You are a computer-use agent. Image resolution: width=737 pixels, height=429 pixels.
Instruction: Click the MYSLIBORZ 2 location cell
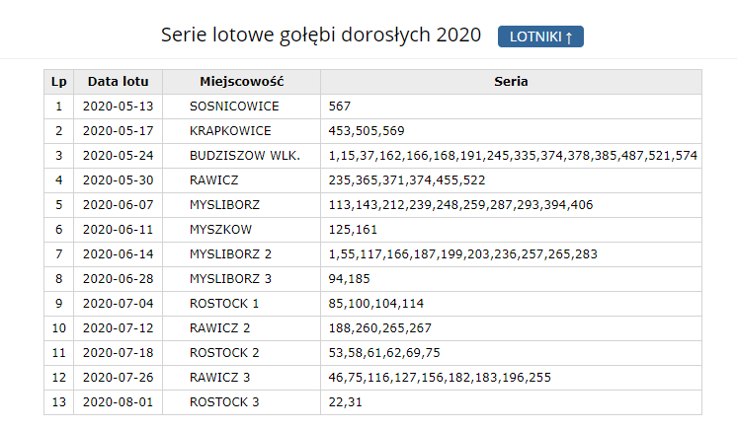coord(230,254)
